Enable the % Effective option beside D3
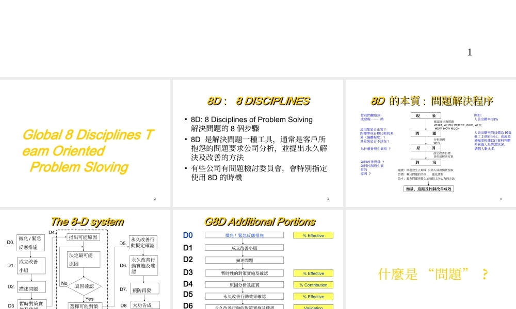516x309 pixels. pyautogui.click(x=313, y=273)
